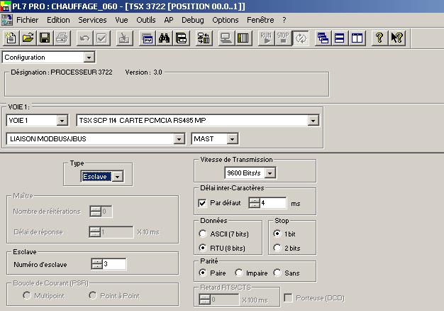Choose 1 bit stop option

277,234
